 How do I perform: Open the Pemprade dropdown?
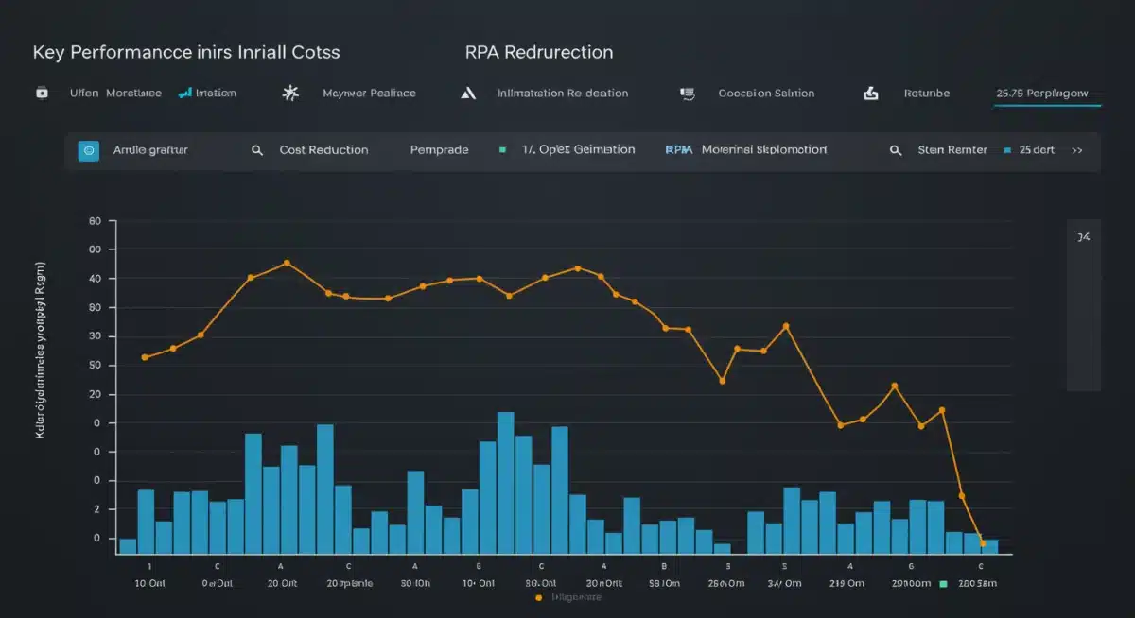(439, 150)
